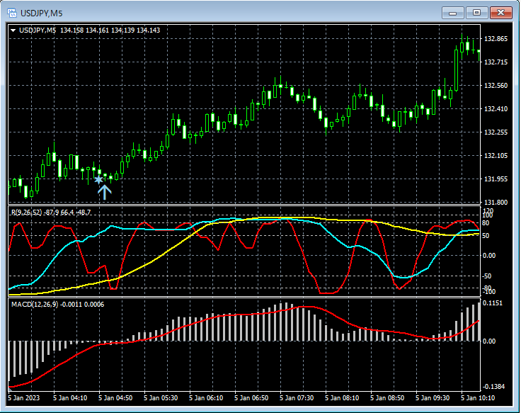521x413 pixels.
Task: Click the 5 Jan 2023 date label
Action: point(24,399)
